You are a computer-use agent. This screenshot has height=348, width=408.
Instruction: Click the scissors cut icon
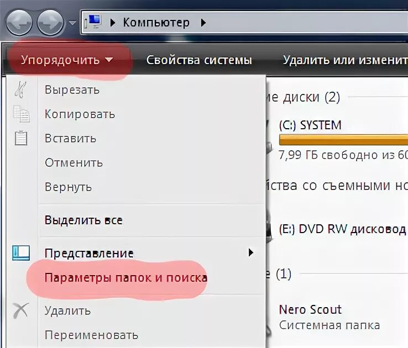coord(21,89)
